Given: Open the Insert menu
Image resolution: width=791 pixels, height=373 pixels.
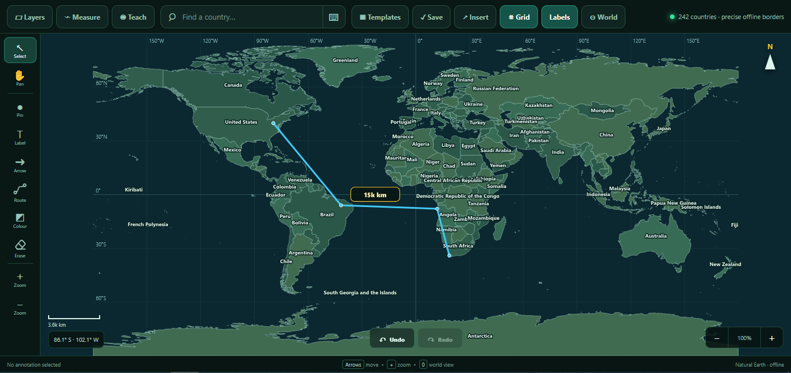Looking at the screenshot, I should [x=475, y=17].
